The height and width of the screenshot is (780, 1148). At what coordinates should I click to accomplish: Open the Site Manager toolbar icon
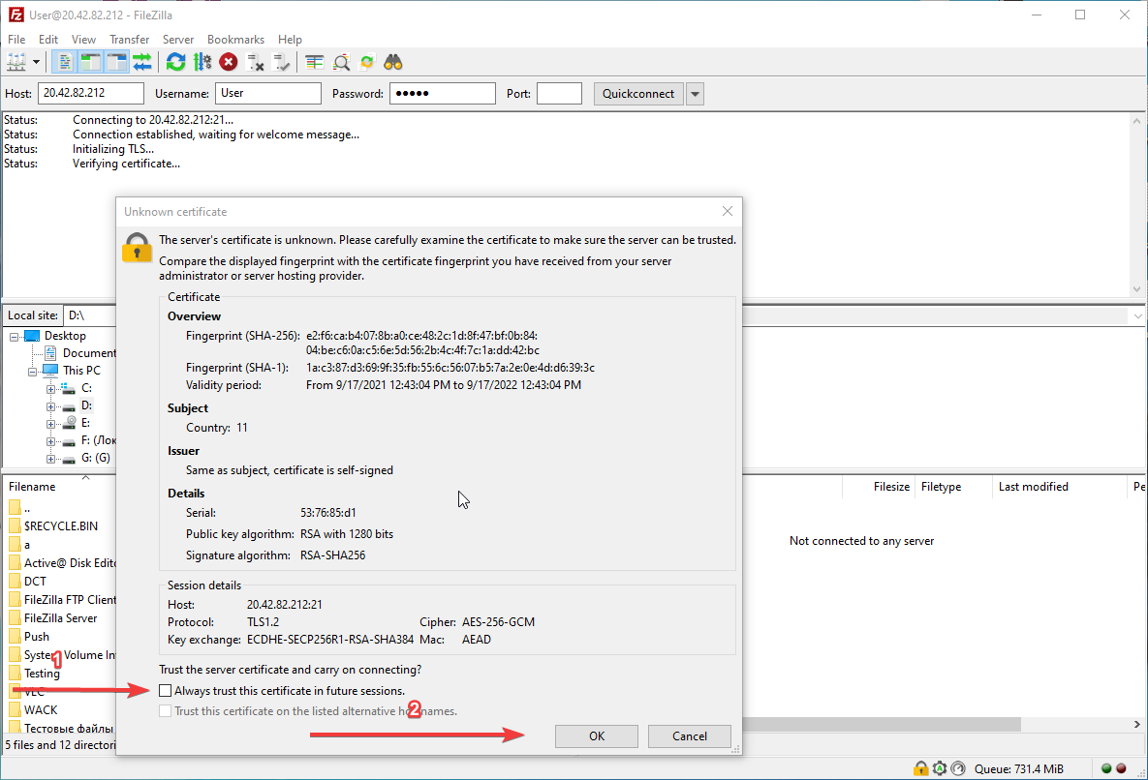16,62
